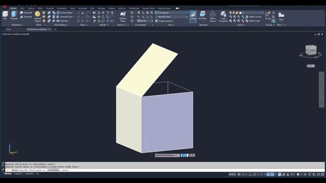Expand the Draw panel

[x=84, y=25]
